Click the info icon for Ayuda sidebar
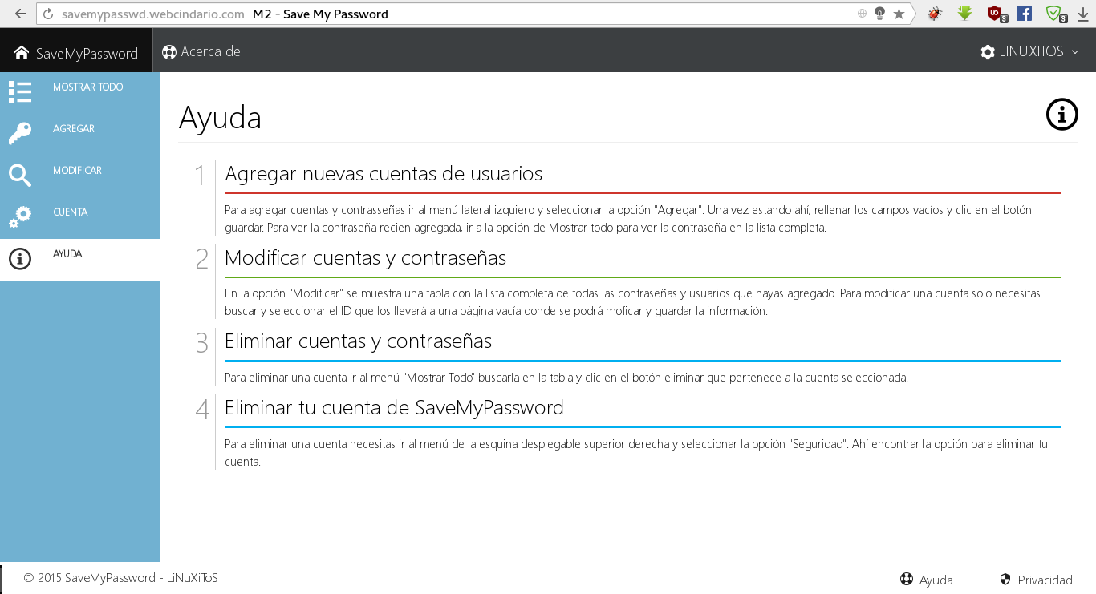 pyautogui.click(x=20, y=259)
